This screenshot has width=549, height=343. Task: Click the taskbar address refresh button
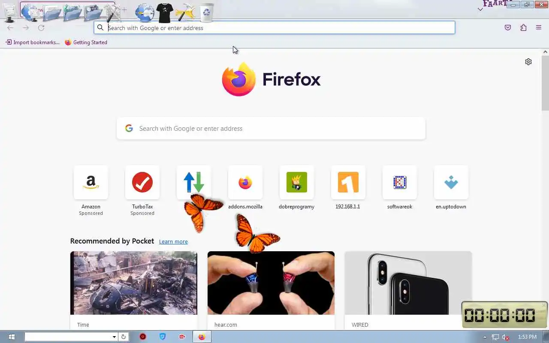123,337
